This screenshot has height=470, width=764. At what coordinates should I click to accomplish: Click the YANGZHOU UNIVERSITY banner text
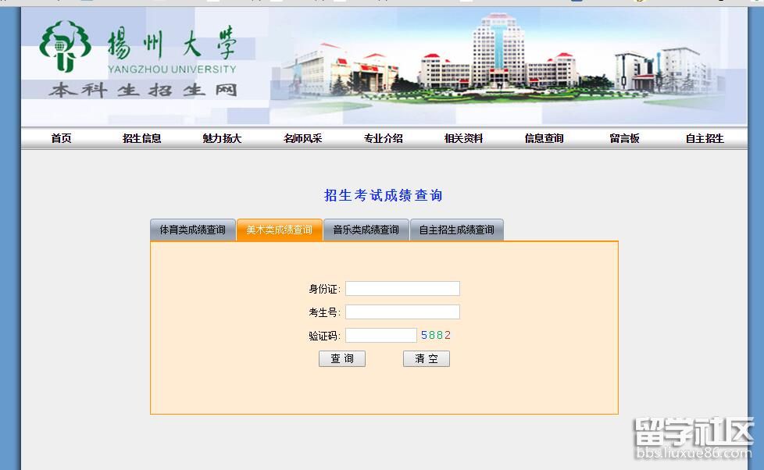click(x=172, y=69)
